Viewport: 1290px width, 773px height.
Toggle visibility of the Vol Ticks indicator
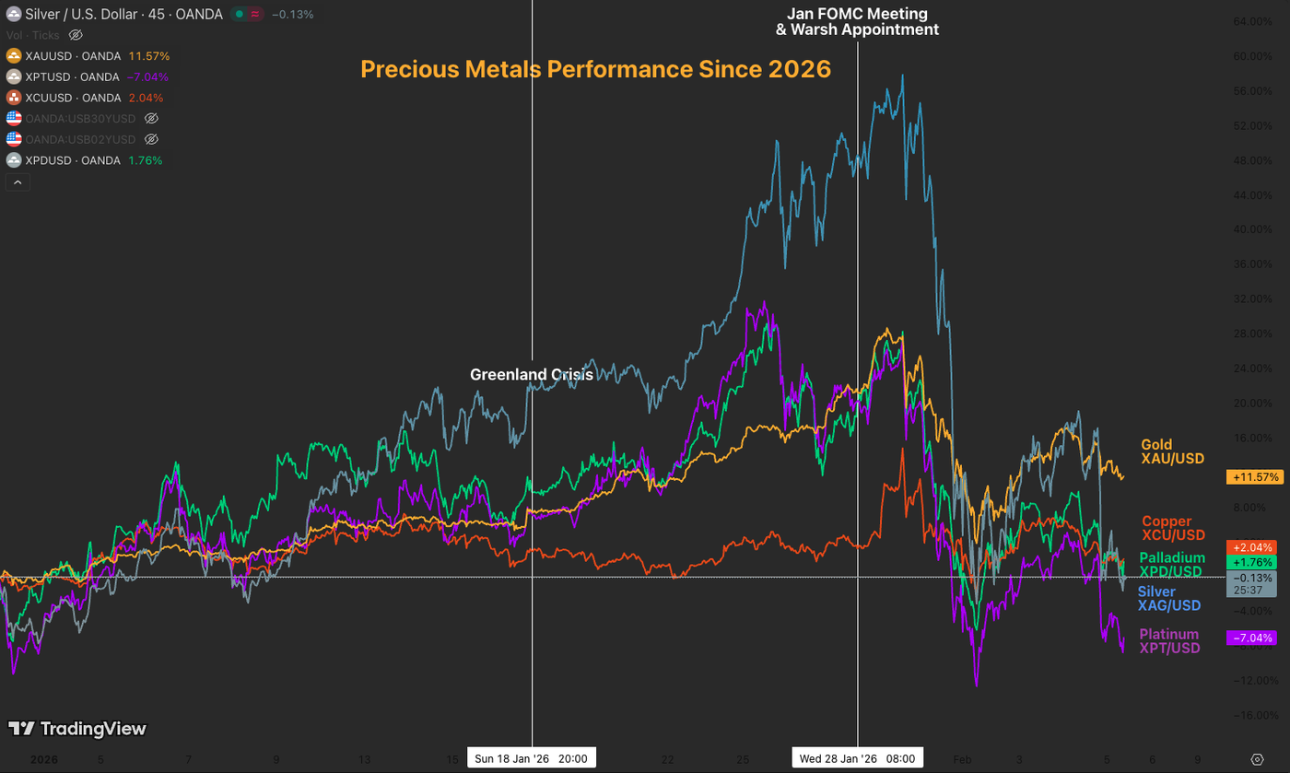pyautogui.click(x=75, y=35)
